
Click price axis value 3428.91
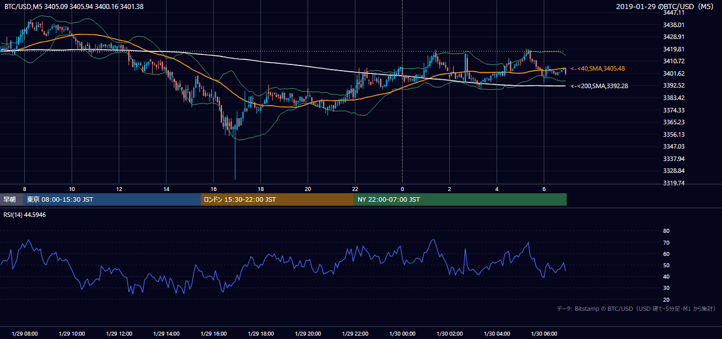(x=673, y=37)
